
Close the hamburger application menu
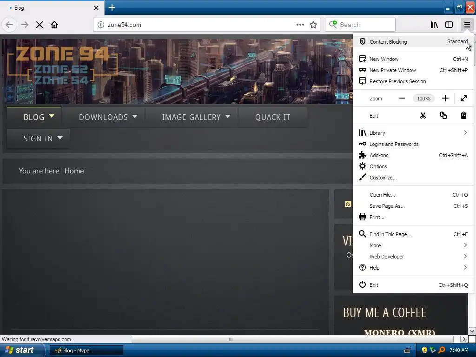point(467,25)
